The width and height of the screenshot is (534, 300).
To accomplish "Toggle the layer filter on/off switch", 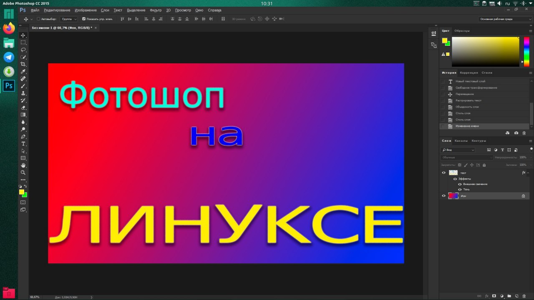I will point(531,149).
